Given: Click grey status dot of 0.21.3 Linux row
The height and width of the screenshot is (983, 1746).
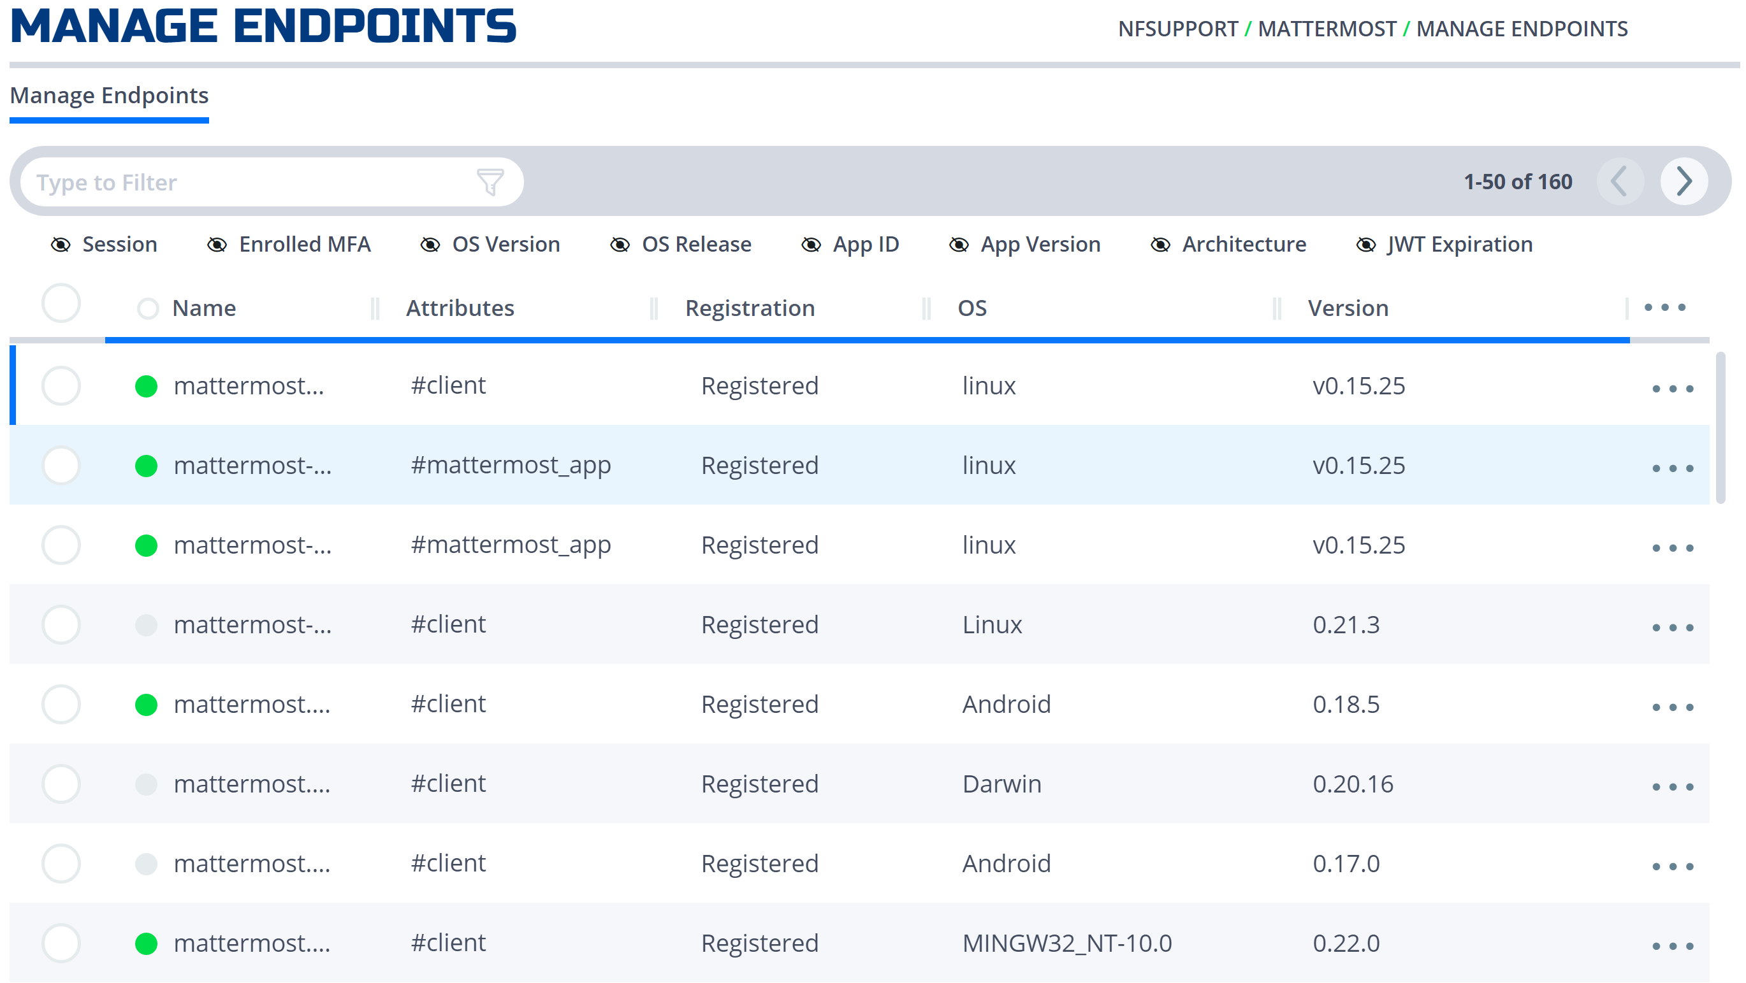Looking at the screenshot, I should [x=146, y=624].
